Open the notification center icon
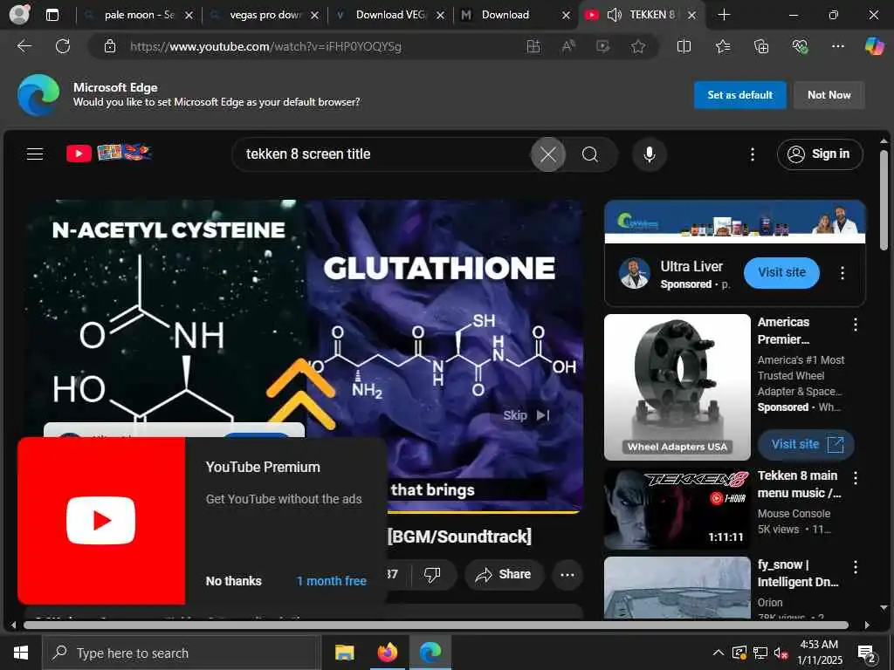 (866, 653)
